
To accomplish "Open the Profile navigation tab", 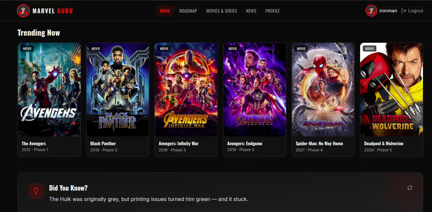I will point(272,11).
